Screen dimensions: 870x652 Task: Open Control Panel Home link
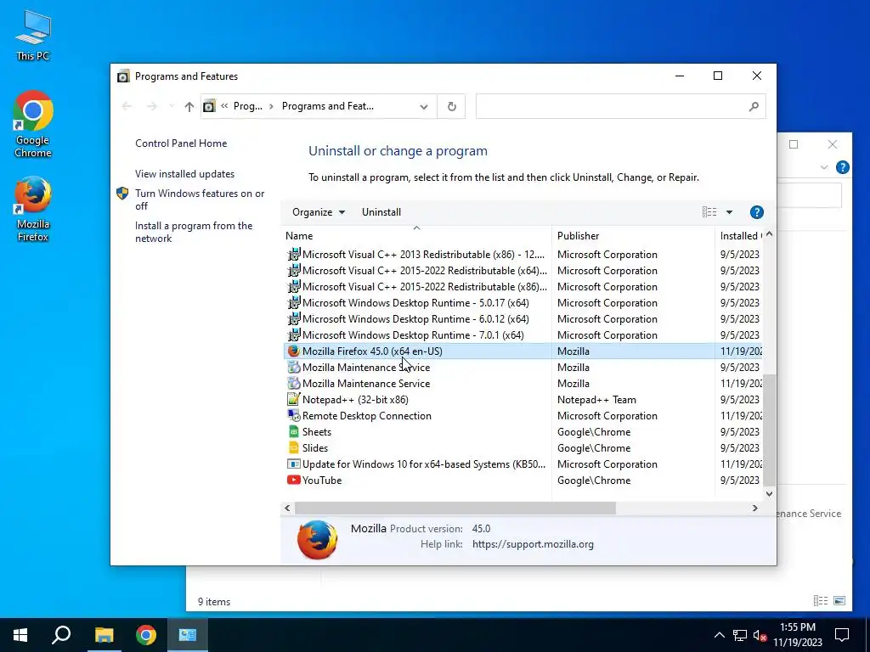pyautogui.click(x=181, y=143)
